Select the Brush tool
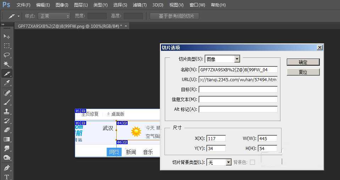340x180 pixels. (7, 102)
